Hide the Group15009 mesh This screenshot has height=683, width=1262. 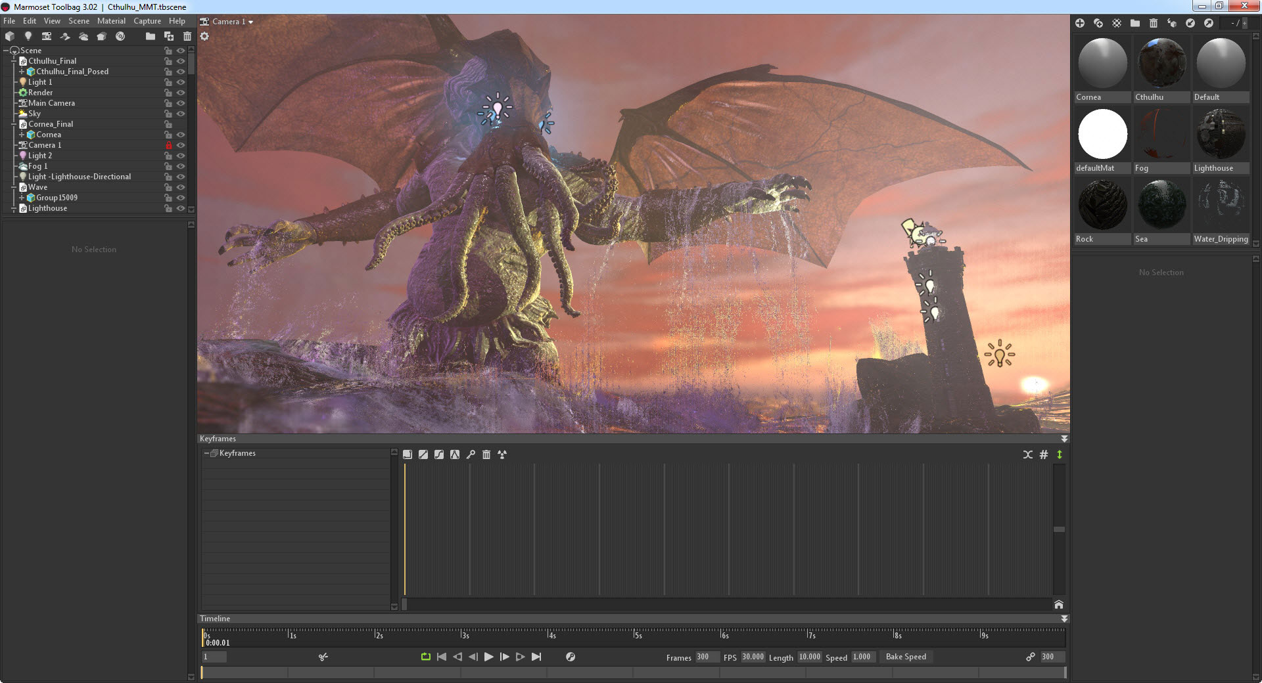[x=181, y=198]
